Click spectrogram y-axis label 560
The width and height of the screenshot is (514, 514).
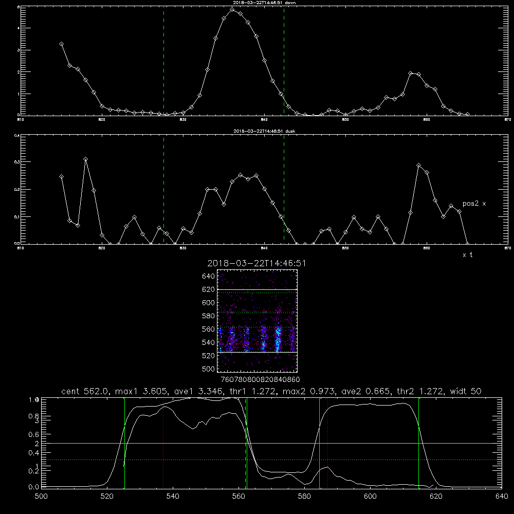pyautogui.click(x=209, y=329)
